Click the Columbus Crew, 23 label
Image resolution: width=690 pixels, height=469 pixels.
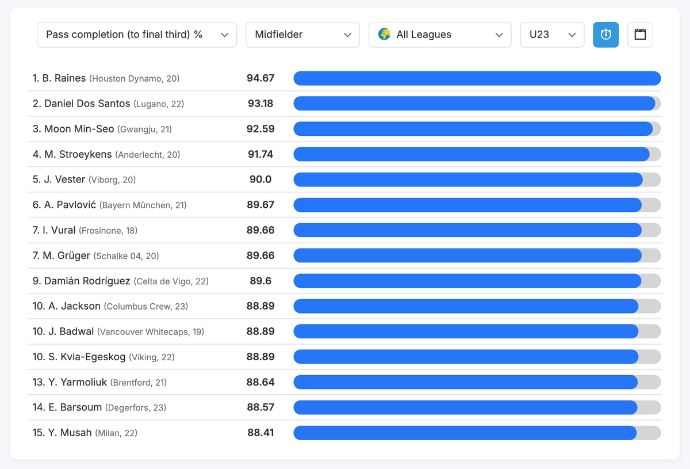pyautogui.click(x=146, y=307)
